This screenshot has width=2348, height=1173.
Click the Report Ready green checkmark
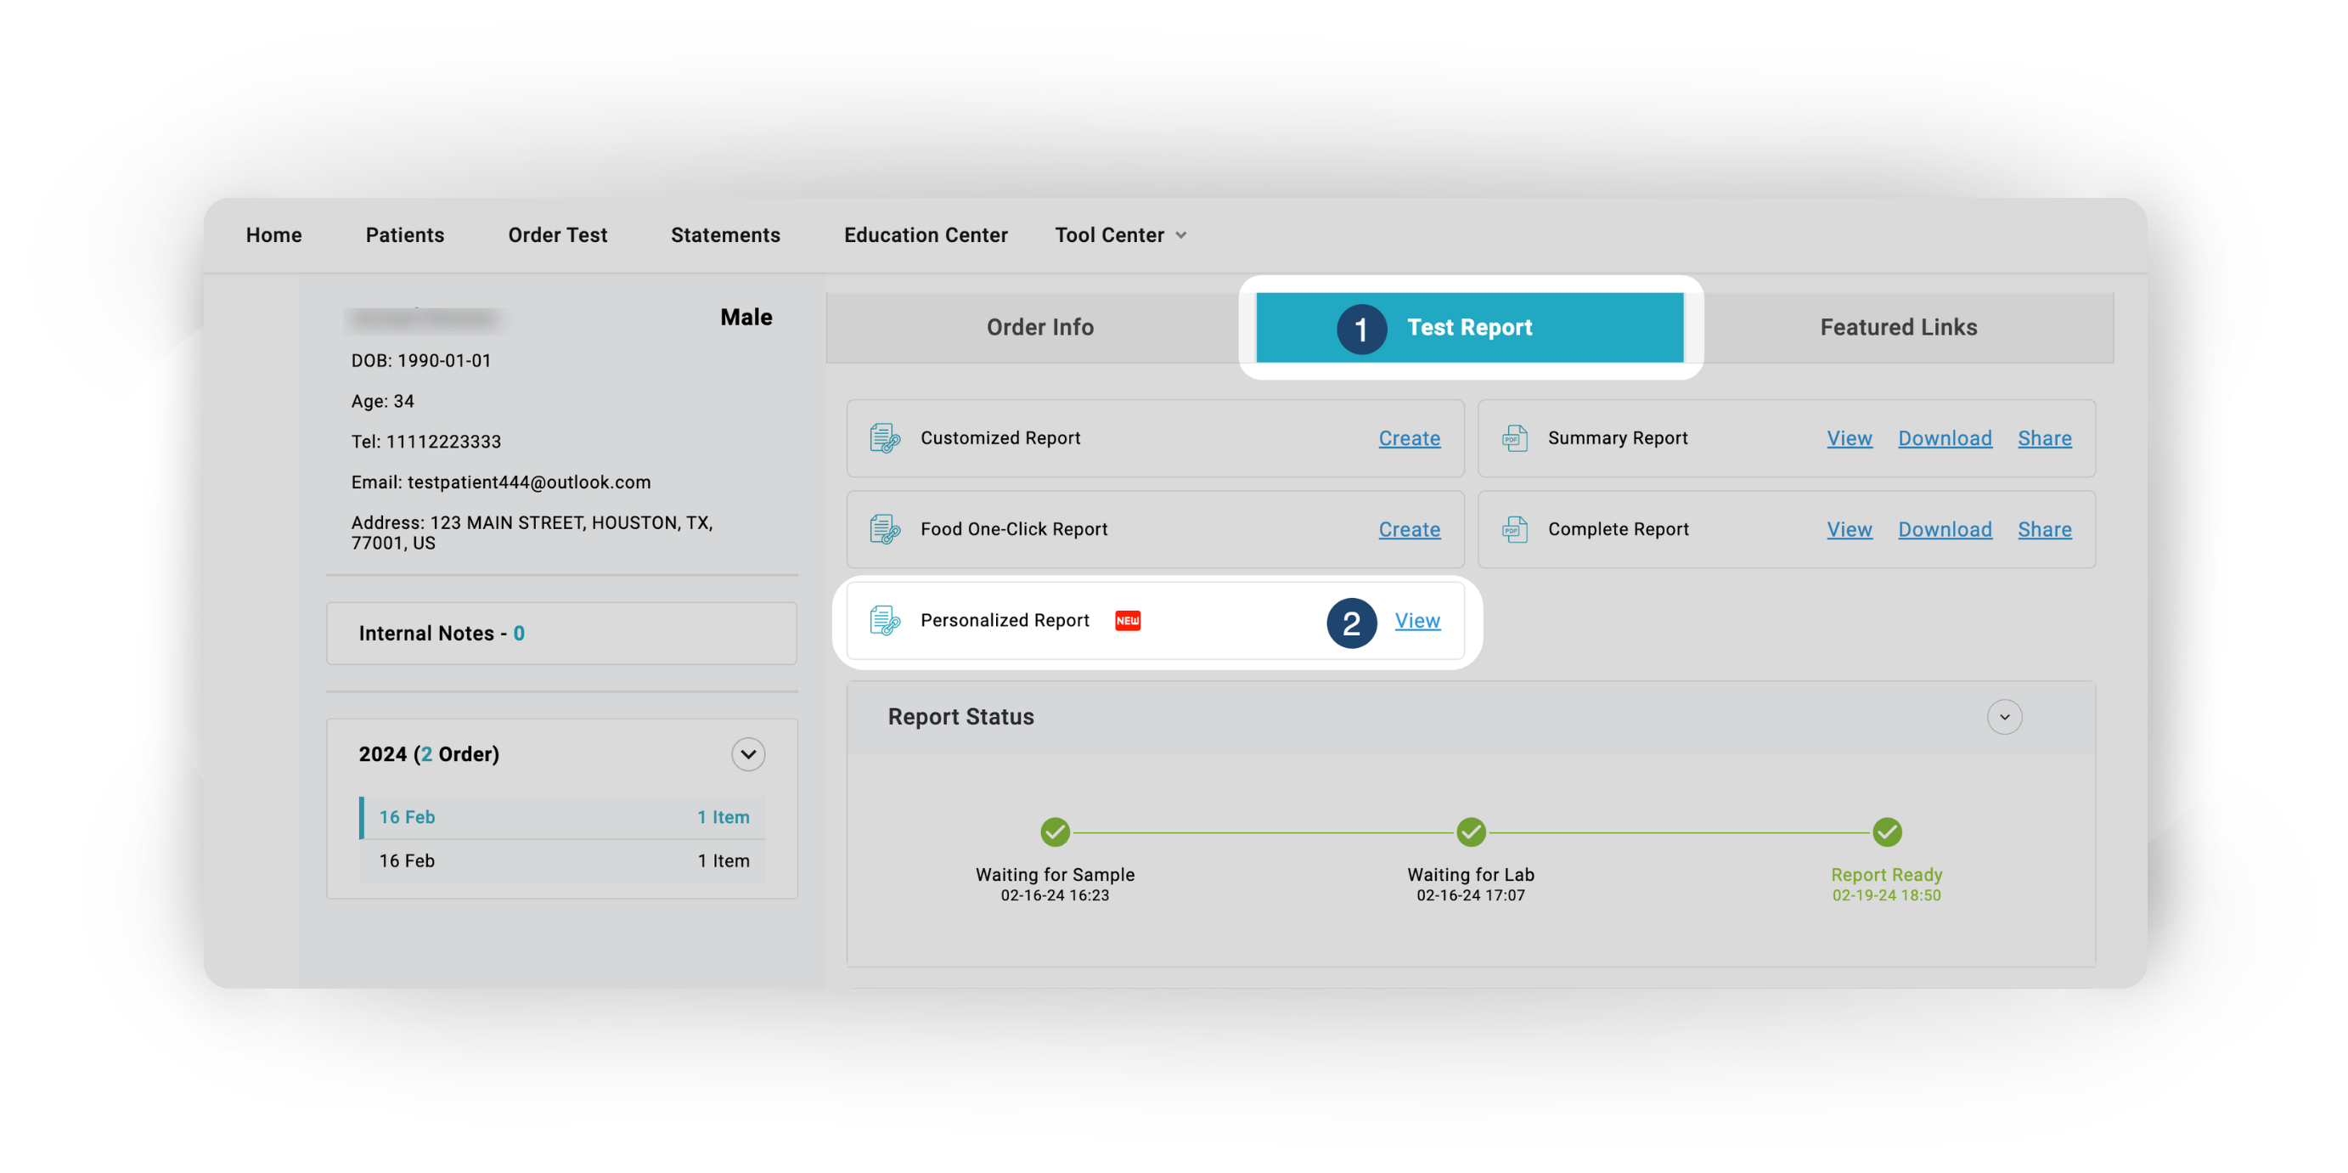tap(1887, 832)
